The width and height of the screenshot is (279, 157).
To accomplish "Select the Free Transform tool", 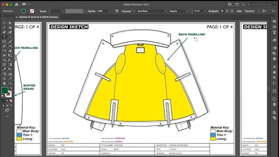I will tap(10, 55).
